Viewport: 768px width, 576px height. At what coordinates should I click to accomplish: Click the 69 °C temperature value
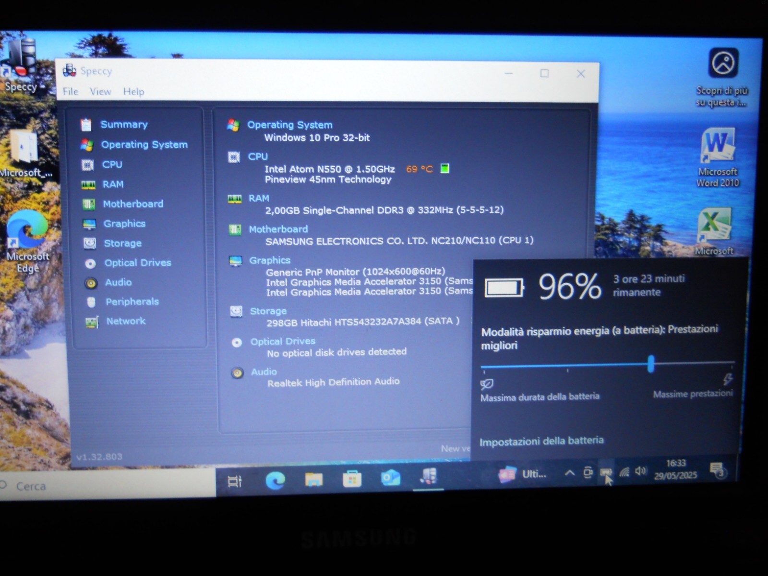(419, 169)
